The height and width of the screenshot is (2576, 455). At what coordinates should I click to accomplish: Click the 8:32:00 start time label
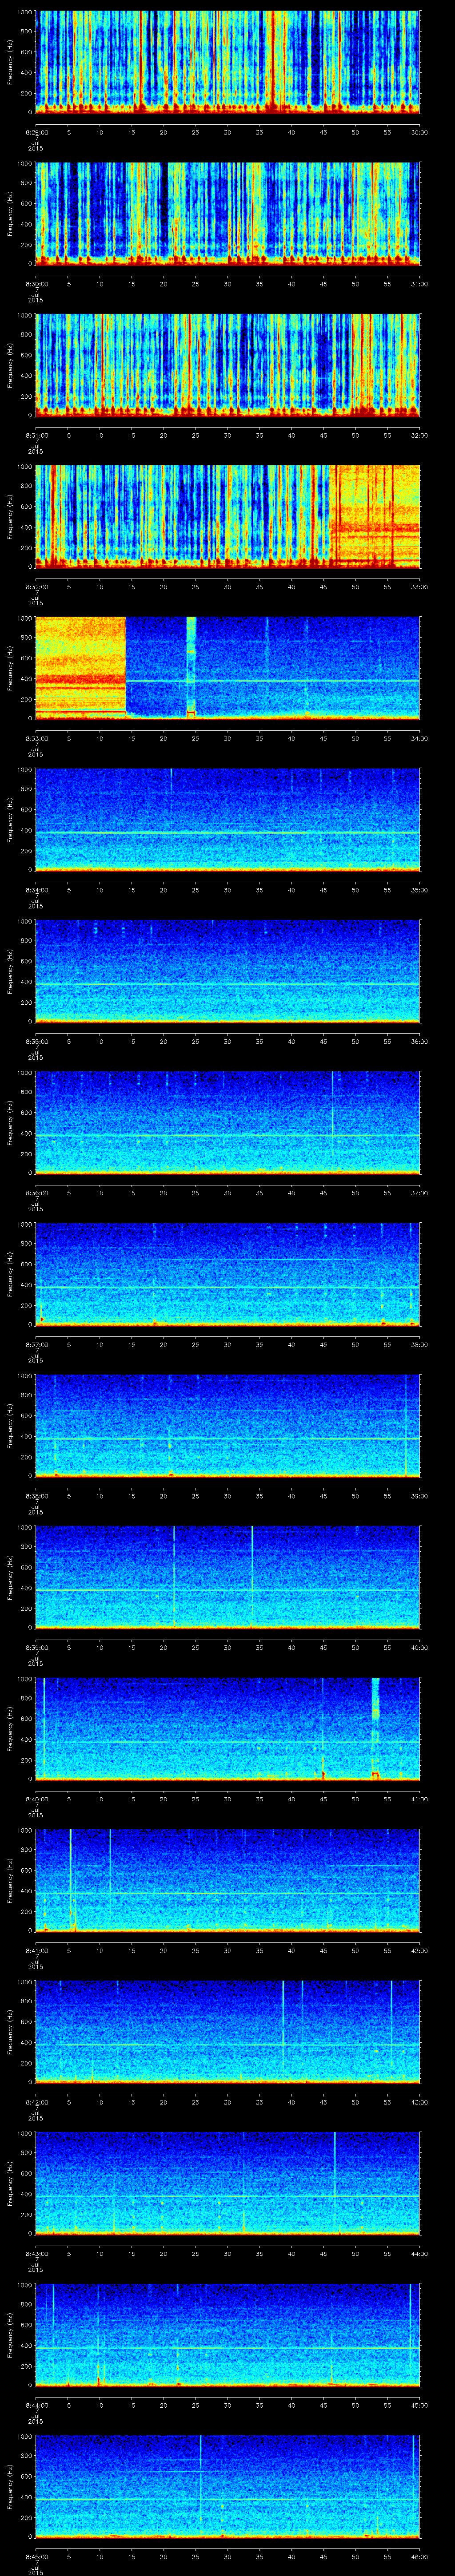tap(36, 587)
